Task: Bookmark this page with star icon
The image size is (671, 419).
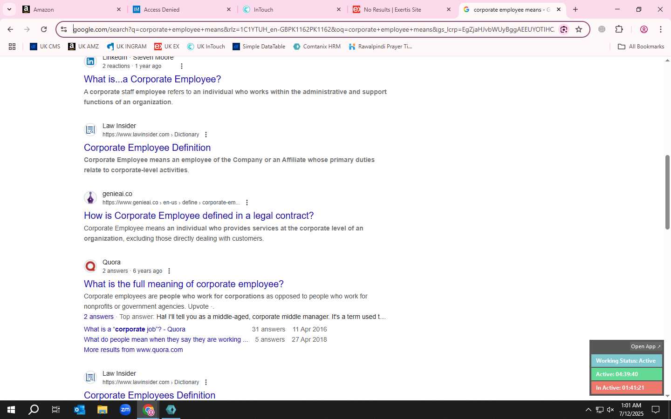Action: pos(579,29)
